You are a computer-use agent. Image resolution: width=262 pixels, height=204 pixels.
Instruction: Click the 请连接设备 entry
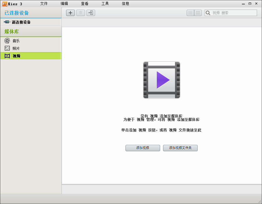(31, 22)
